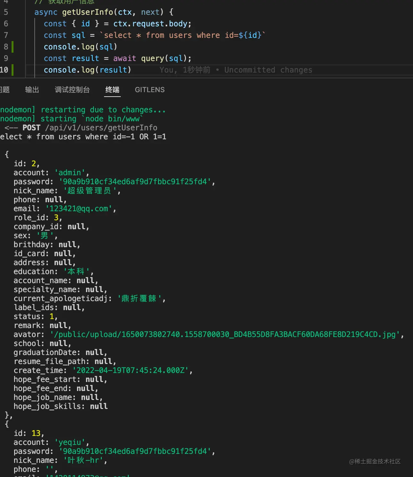Open the 调试控制台 tab
This screenshot has width=413, height=477.
pyautogui.click(x=73, y=90)
